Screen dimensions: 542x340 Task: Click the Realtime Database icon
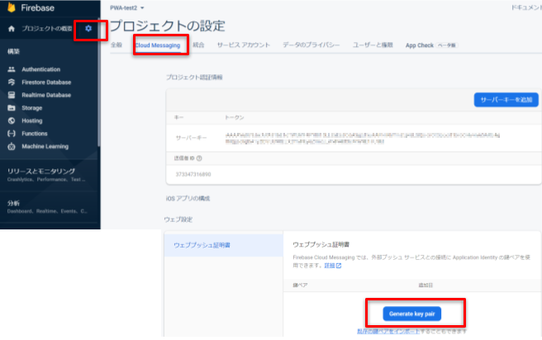point(12,95)
